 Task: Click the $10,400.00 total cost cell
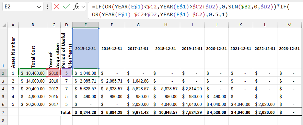pyautogui.click(x=33, y=73)
